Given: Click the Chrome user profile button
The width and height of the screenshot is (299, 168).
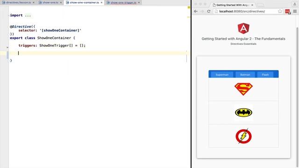Looking at the screenshot, I should pos(295,4).
